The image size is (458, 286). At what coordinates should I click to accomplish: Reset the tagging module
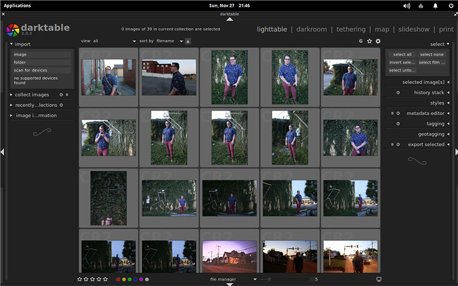click(398, 124)
